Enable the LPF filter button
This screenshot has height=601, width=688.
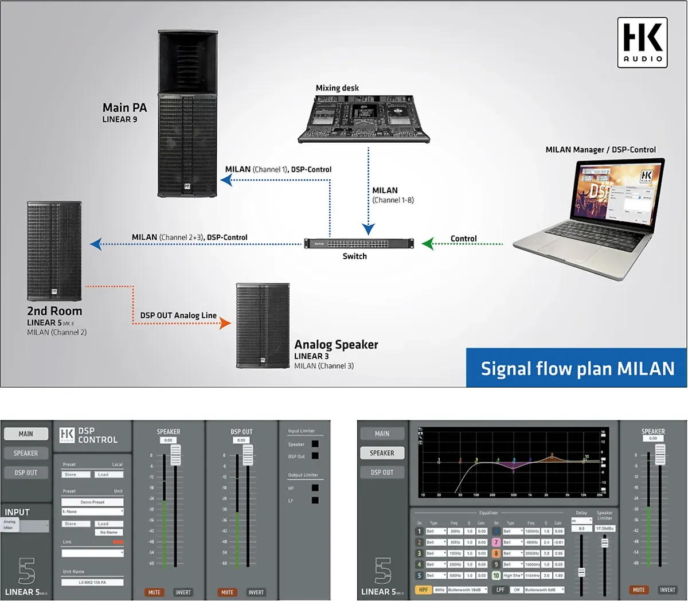[x=501, y=590]
